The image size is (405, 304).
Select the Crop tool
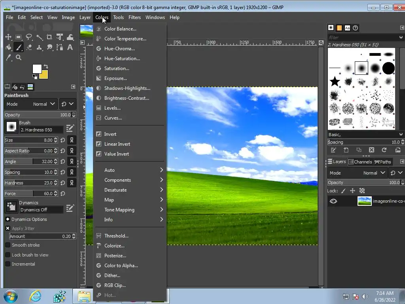(49, 37)
